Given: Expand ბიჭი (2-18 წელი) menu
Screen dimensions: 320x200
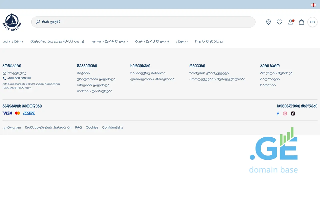Looking at the screenshot, I should [152, 41].
